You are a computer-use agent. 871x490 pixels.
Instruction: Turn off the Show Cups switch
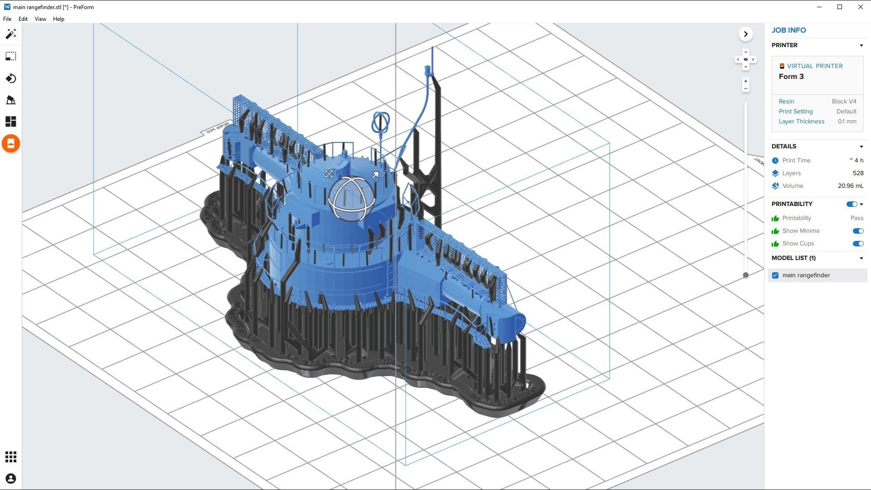click(x=858, y=244)
